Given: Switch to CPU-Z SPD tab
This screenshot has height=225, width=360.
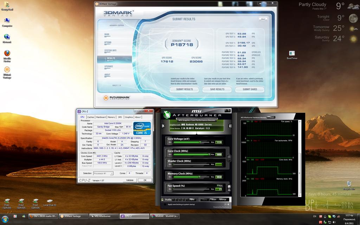Looking at the screenshot, I should click(120, 117).
